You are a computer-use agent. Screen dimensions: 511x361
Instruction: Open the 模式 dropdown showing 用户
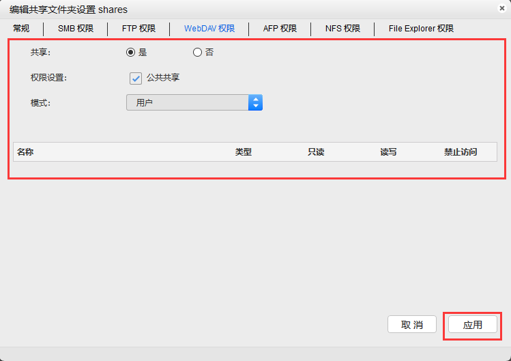pos(194,102)
